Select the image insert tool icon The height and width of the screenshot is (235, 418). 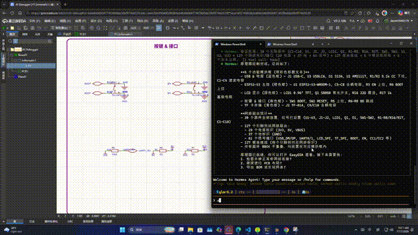click(315, 27)
